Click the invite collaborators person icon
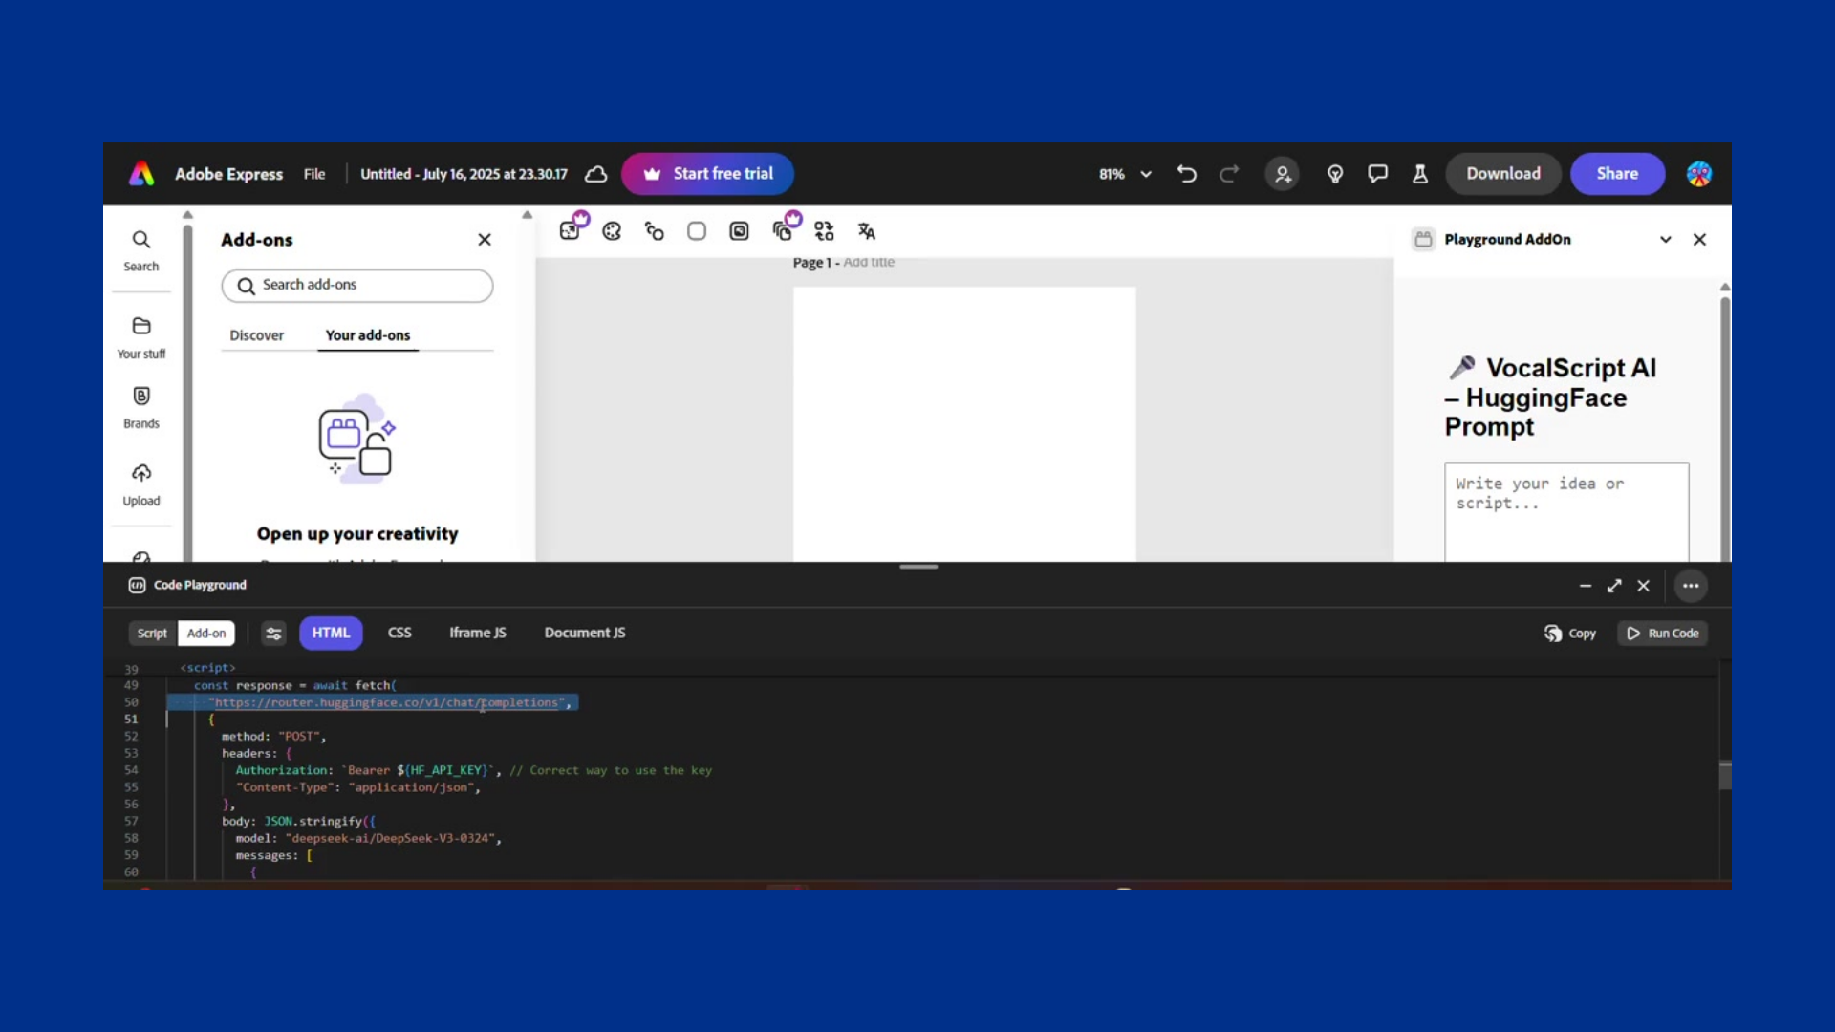1835x1032 pixels. click(x=1282, y=174)
